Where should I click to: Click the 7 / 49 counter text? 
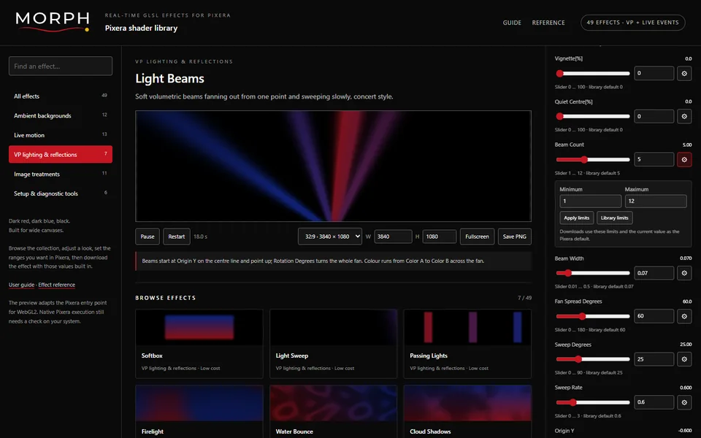tap(524, 298)
